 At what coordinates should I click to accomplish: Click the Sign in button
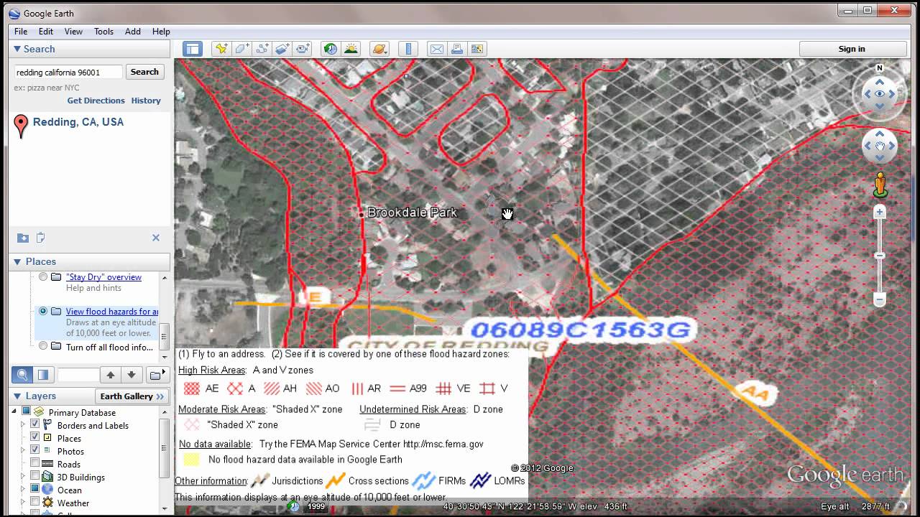(x=852, y=49)
